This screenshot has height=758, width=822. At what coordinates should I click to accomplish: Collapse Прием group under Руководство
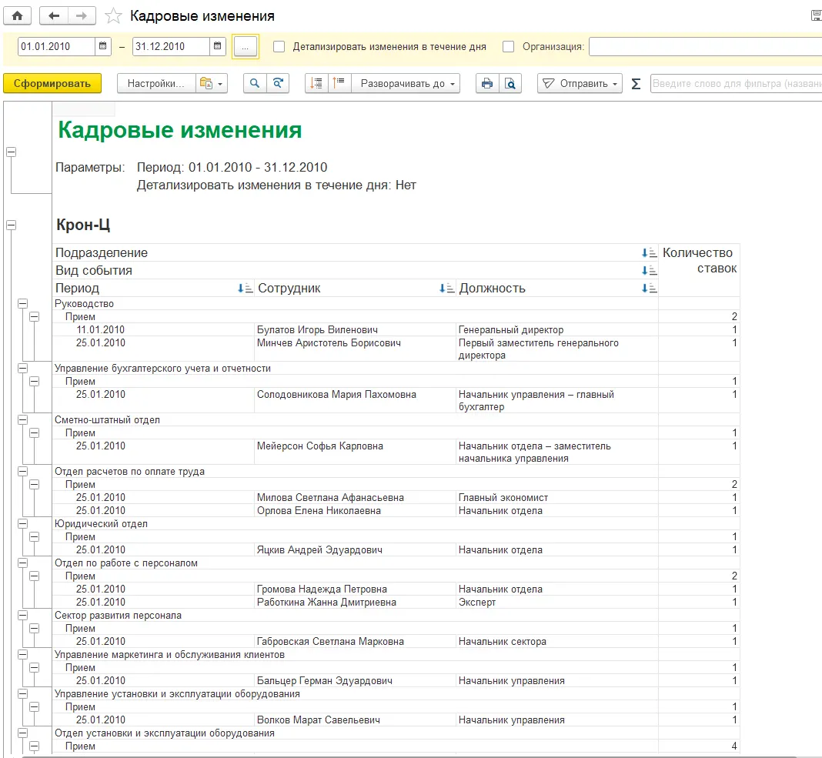click(x=34, y=316)
